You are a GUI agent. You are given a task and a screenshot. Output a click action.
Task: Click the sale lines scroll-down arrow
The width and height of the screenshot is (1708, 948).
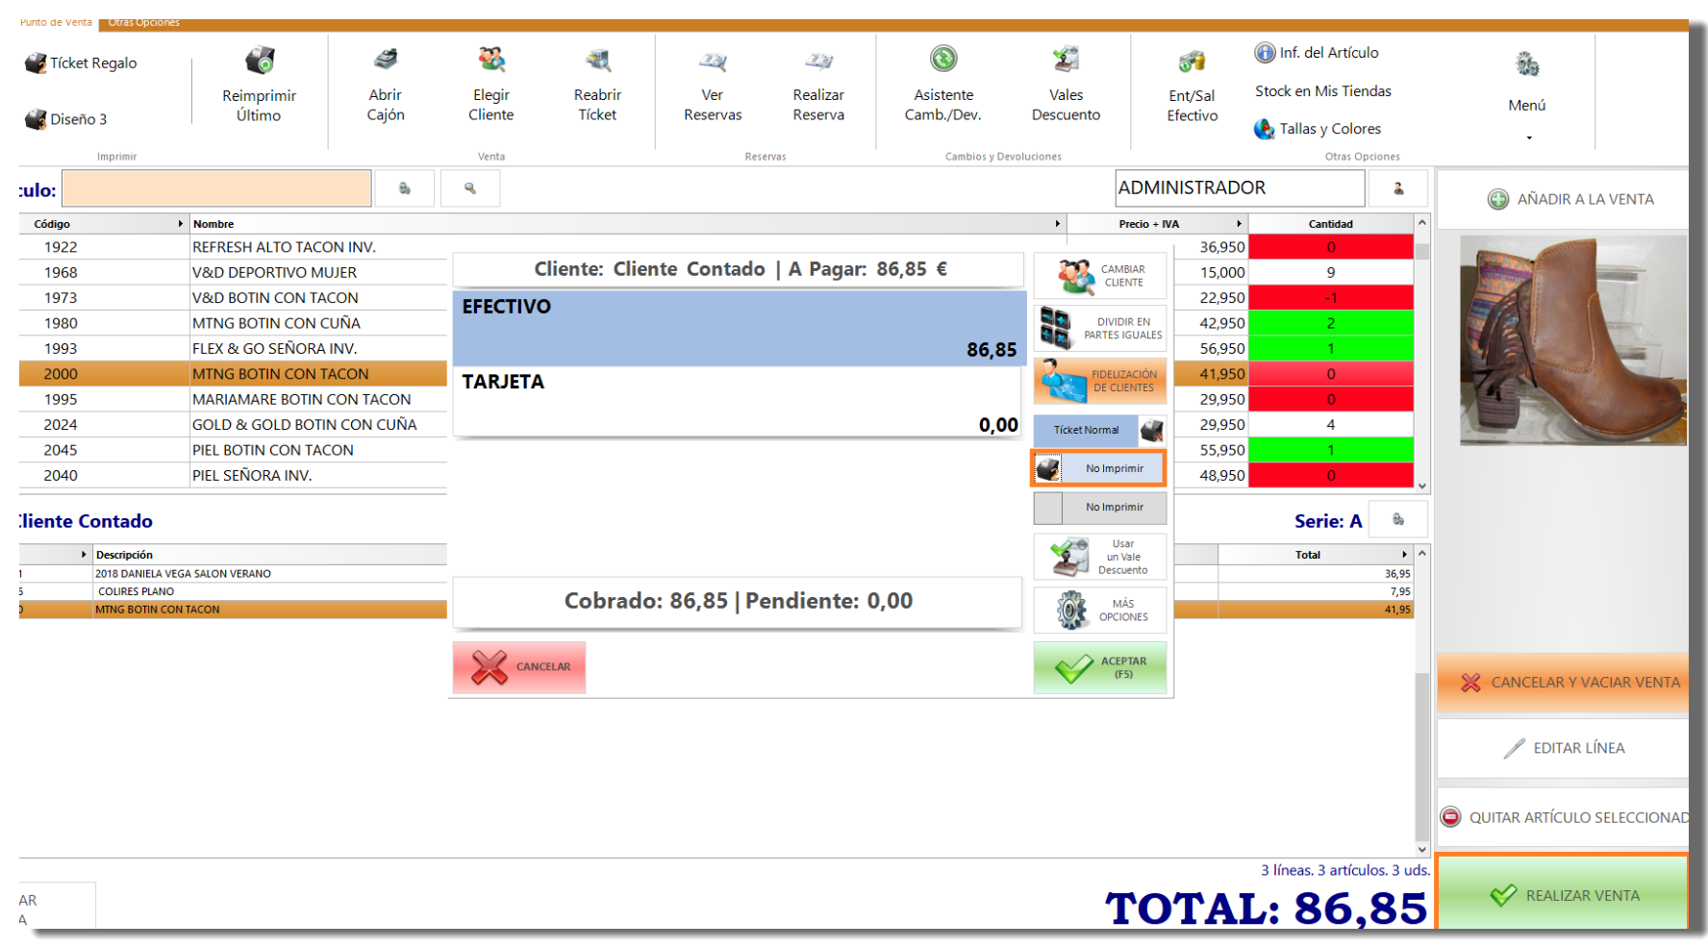pyautogui.click(x=1422, y=850)
